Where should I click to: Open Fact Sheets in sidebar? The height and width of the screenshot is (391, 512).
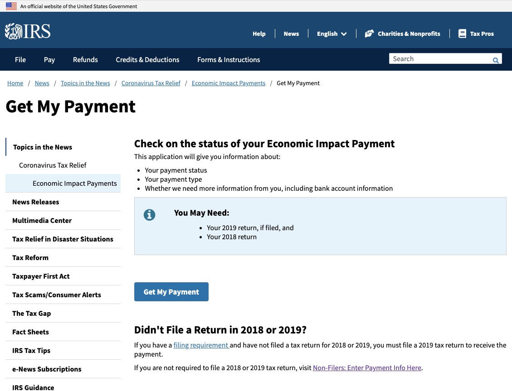click(x=30, y=332)
